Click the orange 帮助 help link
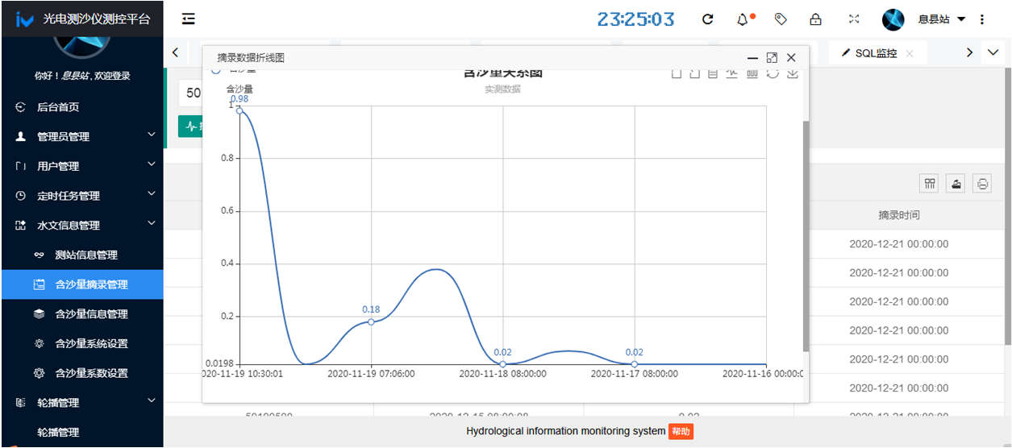This screenshot has height=448, width=1012. pyautogui.click(x=680, y=431)
